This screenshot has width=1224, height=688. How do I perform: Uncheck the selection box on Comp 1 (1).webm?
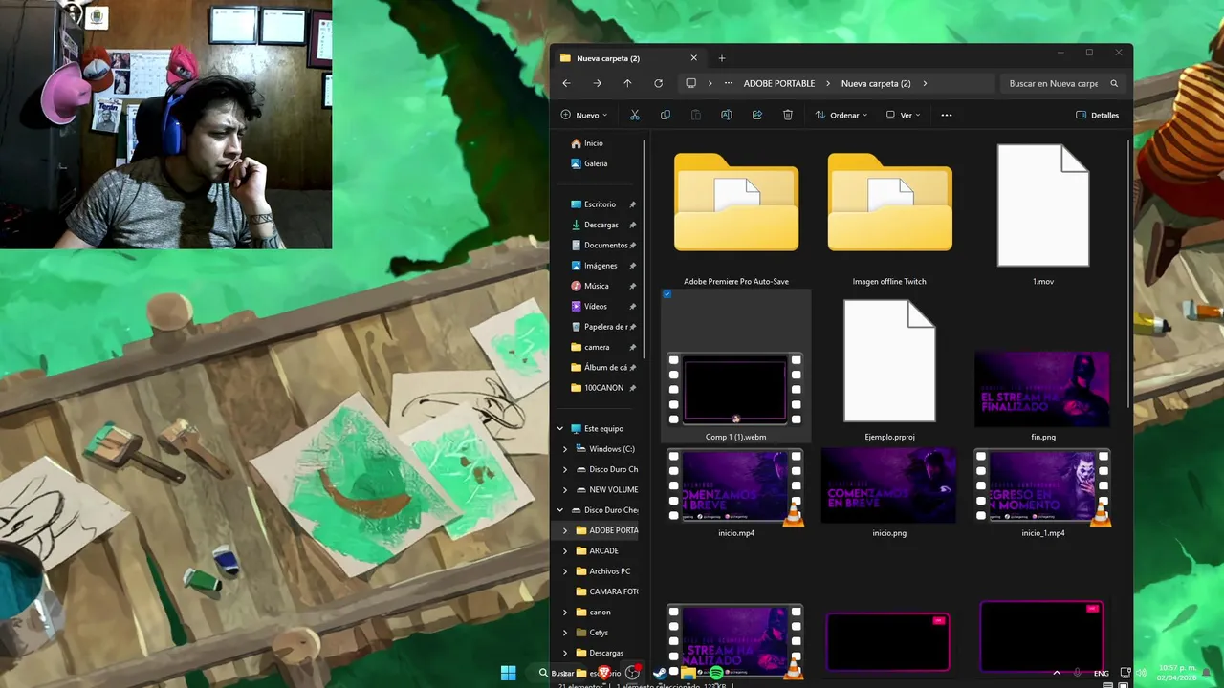click(x=667, y=294)
